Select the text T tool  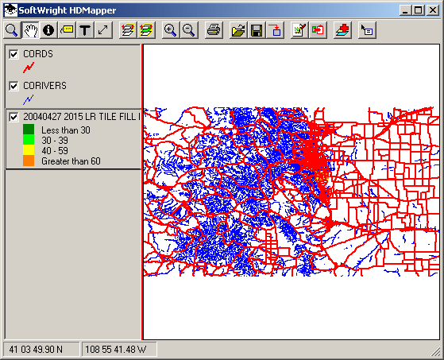tap(85, 30)
